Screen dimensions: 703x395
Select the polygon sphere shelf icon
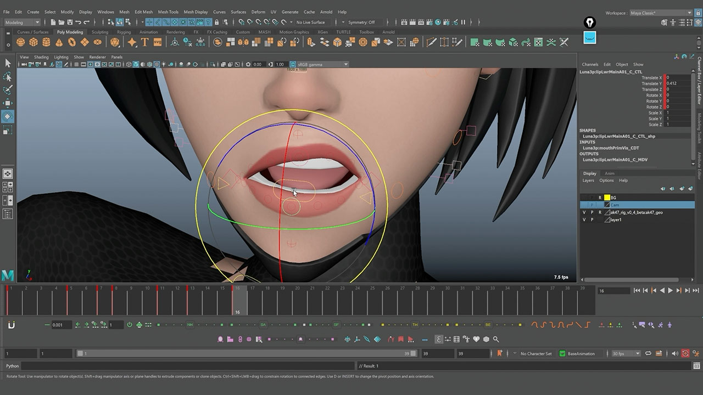pyautogui.click(x=22, y=43)
